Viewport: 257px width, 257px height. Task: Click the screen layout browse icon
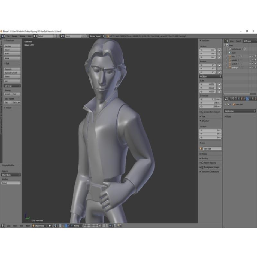coord(35,36)
